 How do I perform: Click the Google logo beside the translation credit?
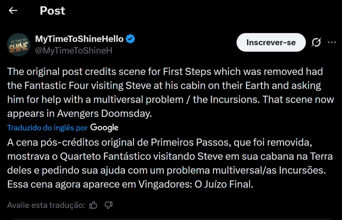104,127
